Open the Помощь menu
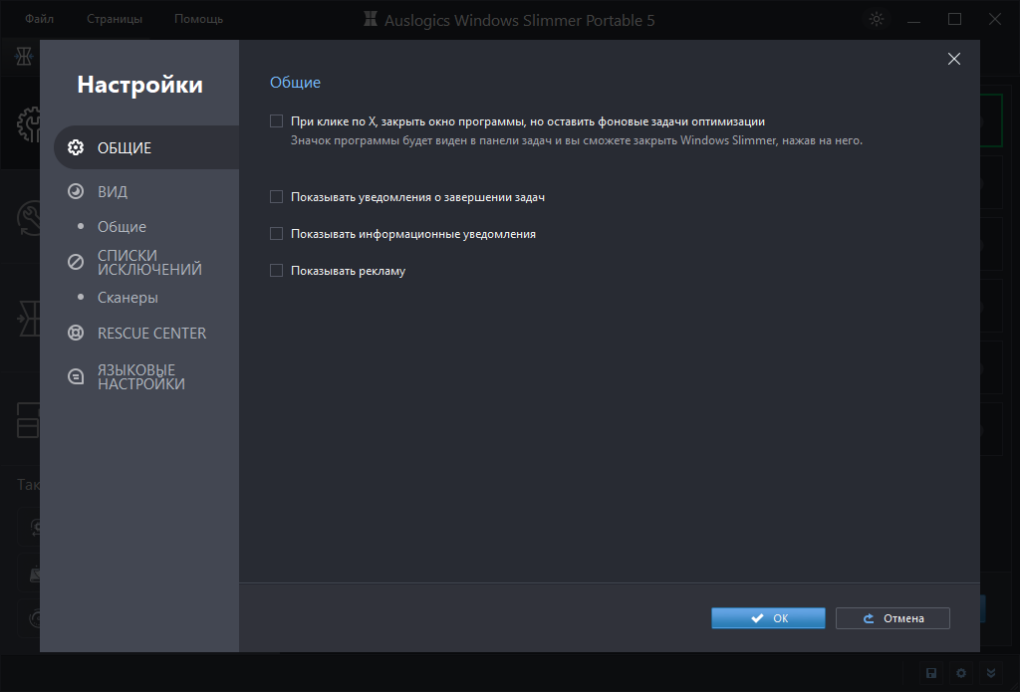This screenshot has height=692, width=1020. point(198,19)
